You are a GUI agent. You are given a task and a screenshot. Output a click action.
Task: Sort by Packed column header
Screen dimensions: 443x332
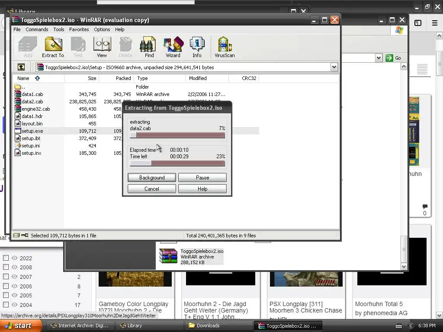tap(116, 78)
